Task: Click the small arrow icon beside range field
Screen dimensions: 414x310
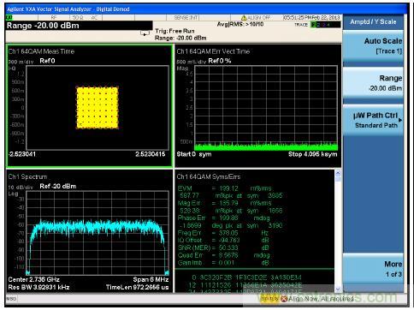Action: (x=145, y=33)
